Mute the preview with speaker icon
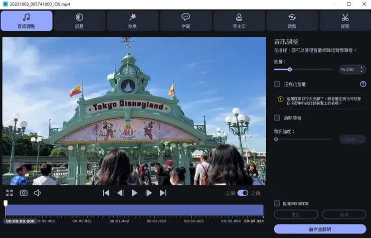 point(38,193)
